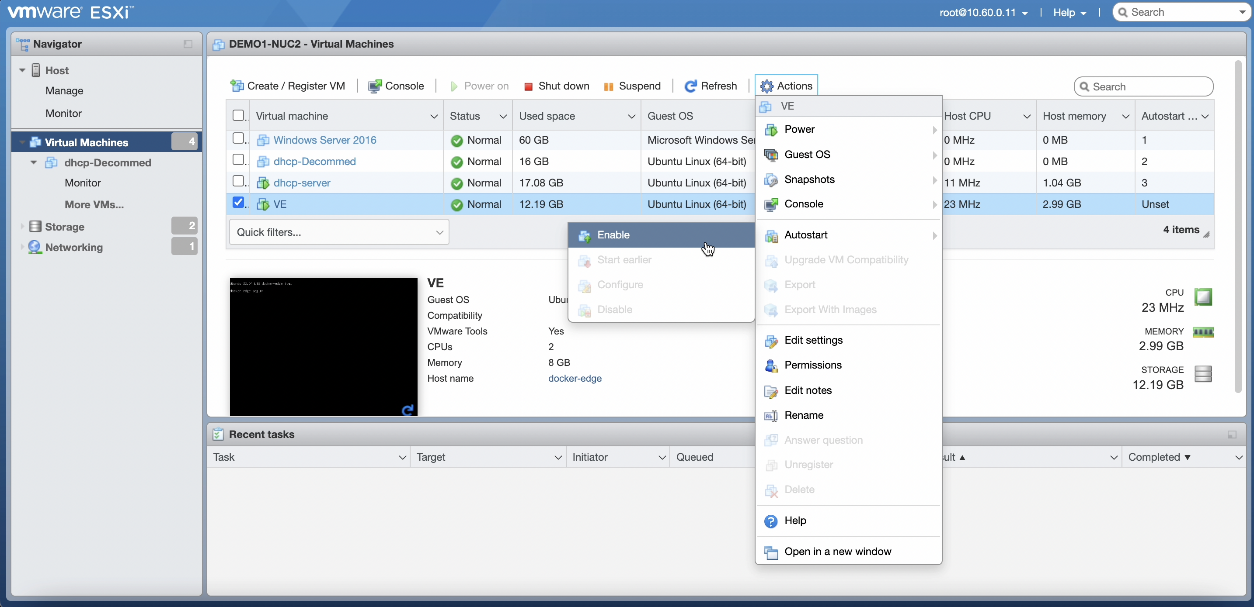Screen dimensions: 1254x607
Task: Open the Autostart submenu entry
Action: 849,235
